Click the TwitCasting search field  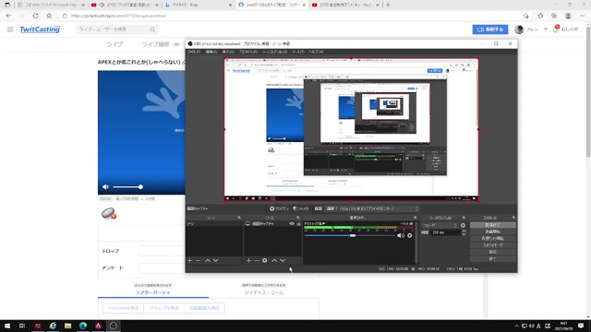click(113, 30)
